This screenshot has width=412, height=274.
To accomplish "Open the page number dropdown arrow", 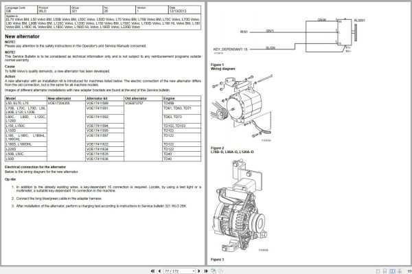I will (x=194, y=271).
